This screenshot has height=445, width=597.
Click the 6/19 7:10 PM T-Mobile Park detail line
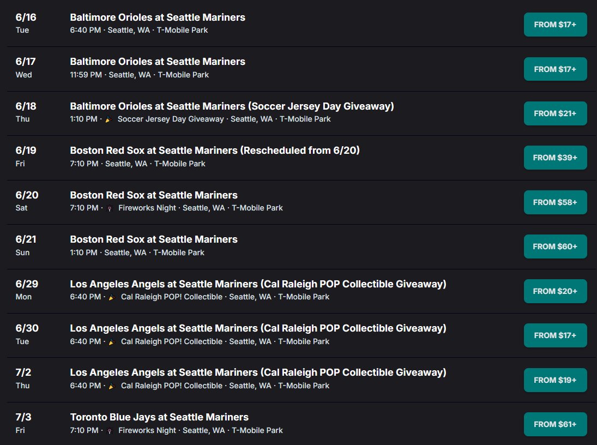point(137,164)
